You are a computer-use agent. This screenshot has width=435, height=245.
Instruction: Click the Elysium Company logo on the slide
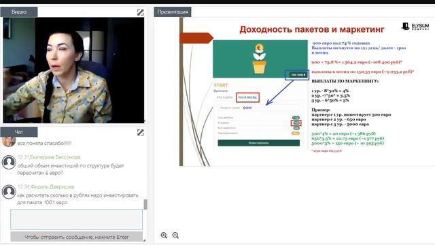[x=415, y=27]
